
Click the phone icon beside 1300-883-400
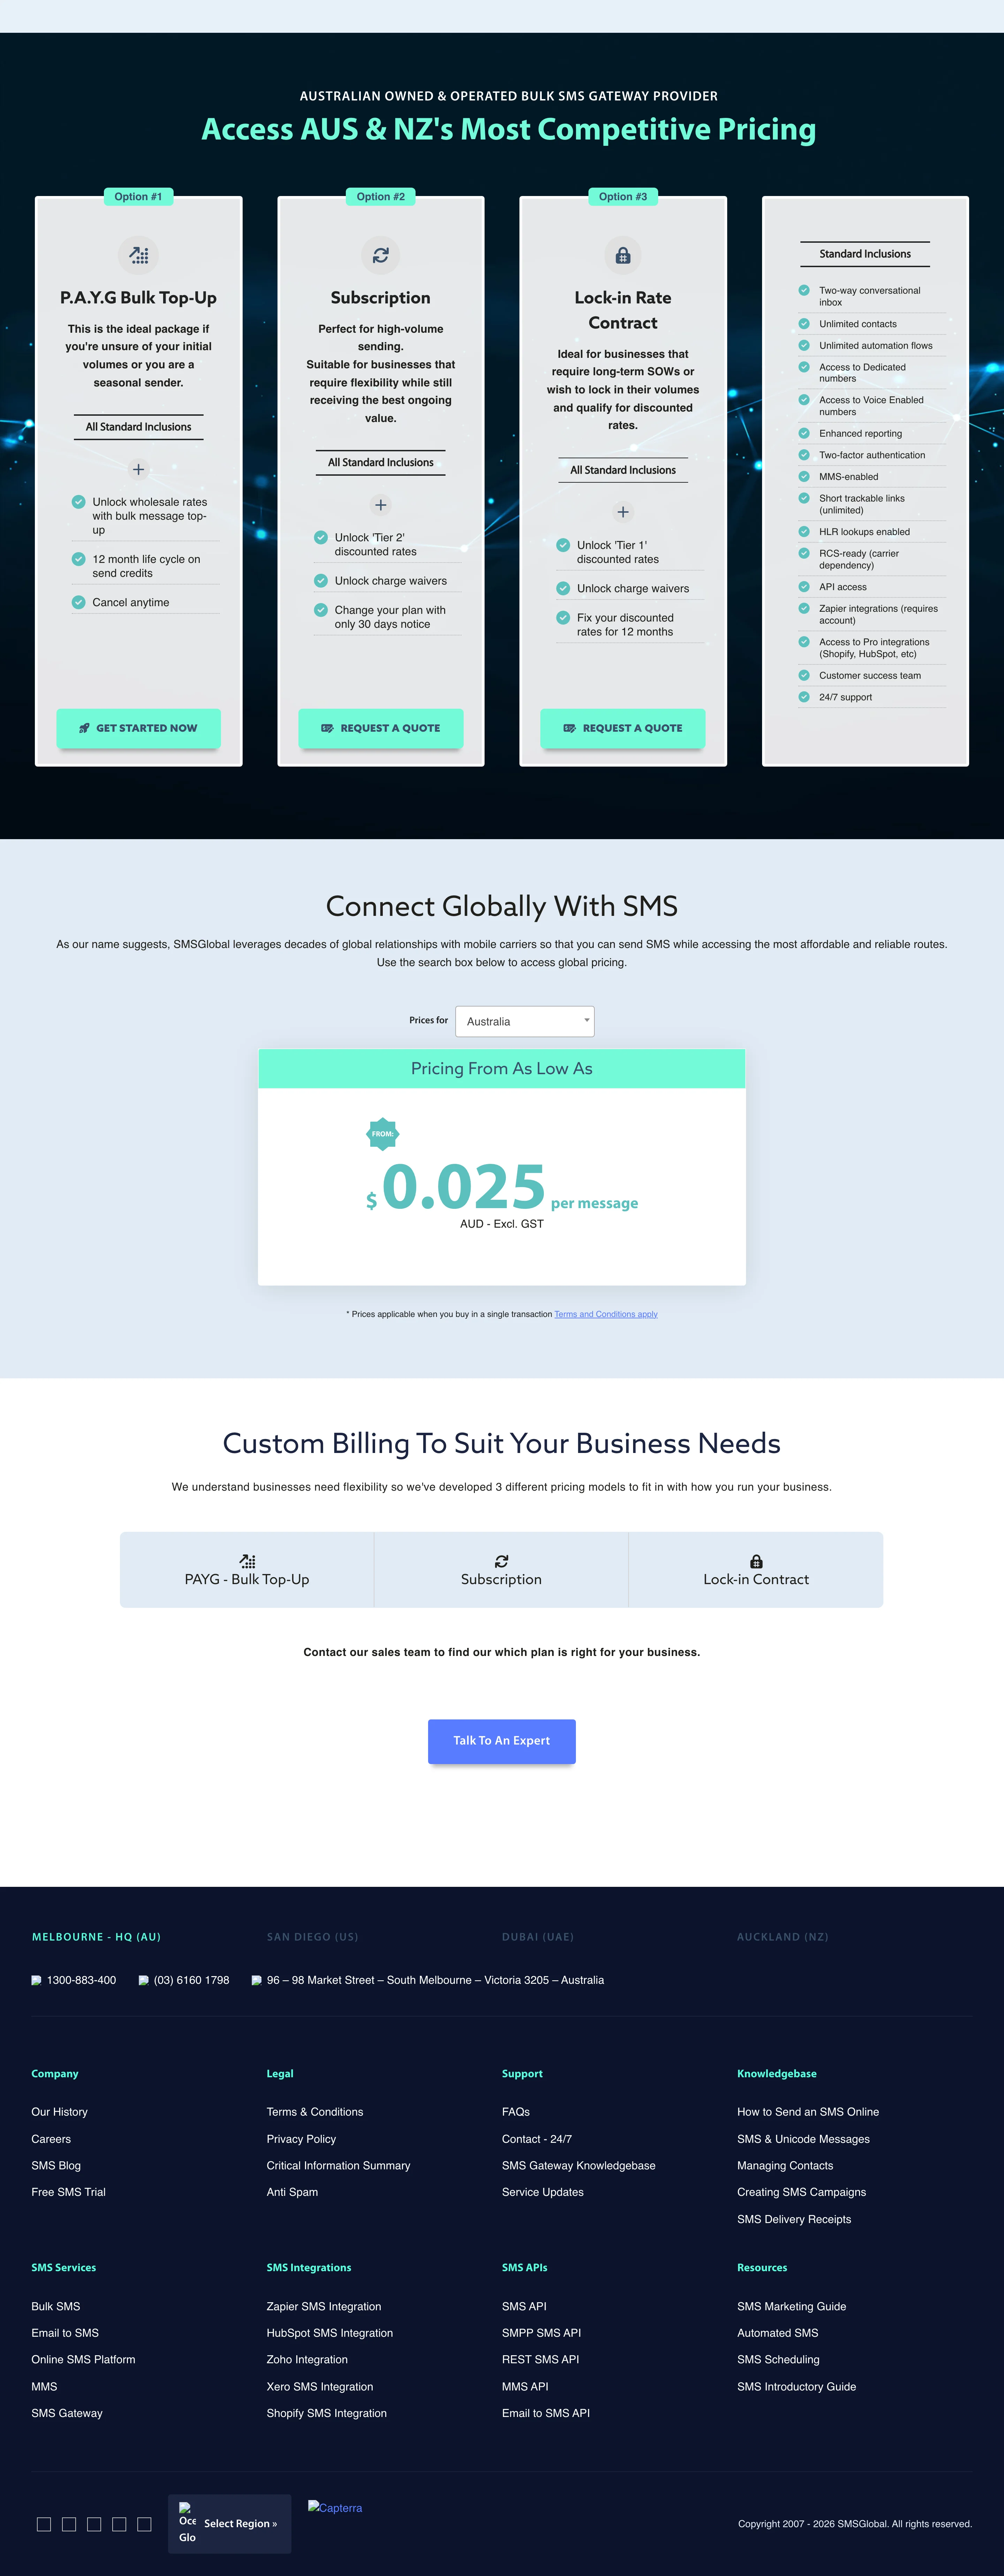click(x=36, y=1980)
